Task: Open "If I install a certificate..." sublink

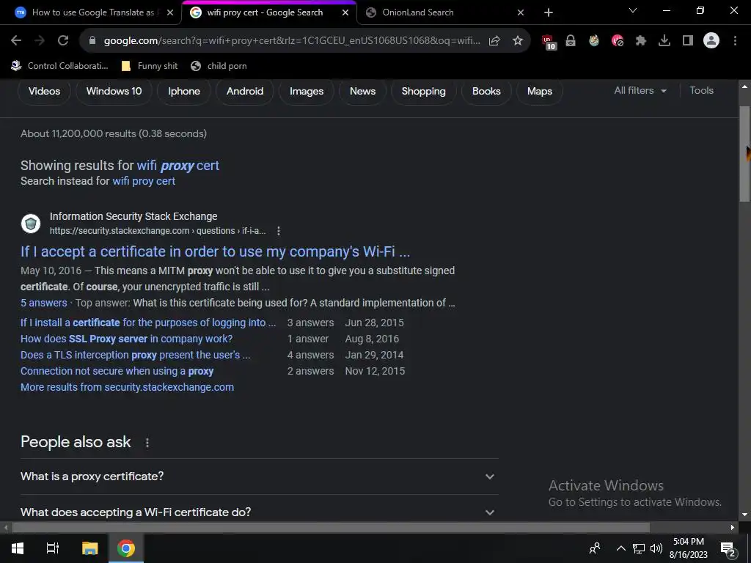Action: tap(148, 323)
